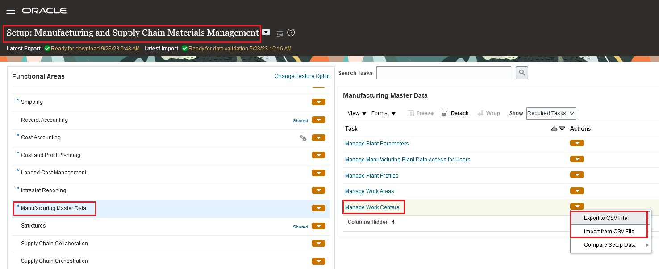659x269 pixels.
Task: Click the search magnifier icon next to Search Tasks
Action: (521, 72)
